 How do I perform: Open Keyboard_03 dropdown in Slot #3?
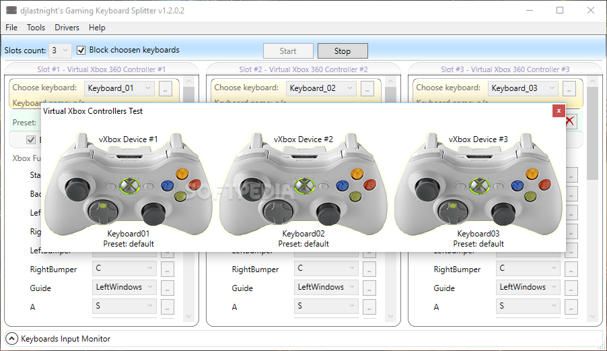click(523, 88)
